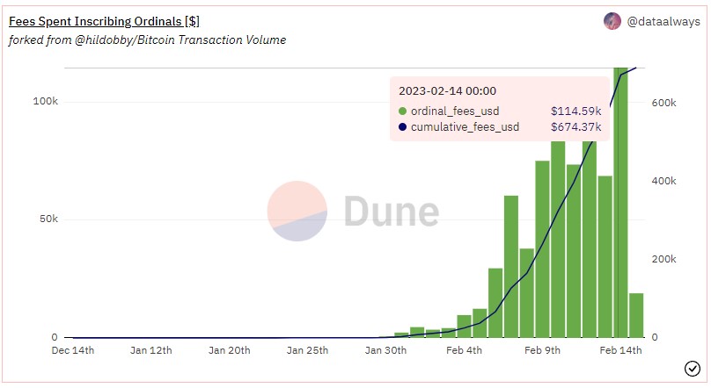Click the forked from @hildobby/Bitcoin Transaction Volume text

coord(147,40)
